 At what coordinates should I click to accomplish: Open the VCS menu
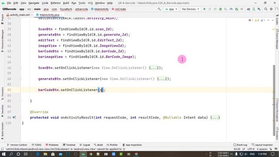[90, 3]
